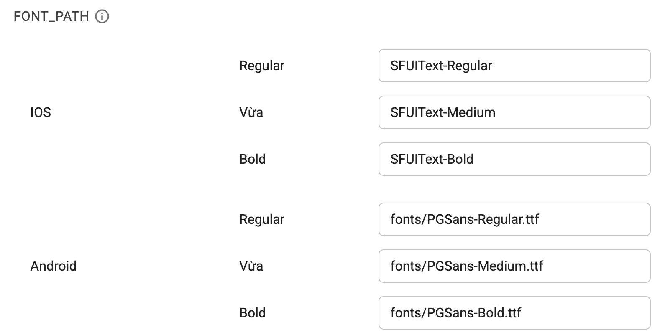The image size is (660, 335).
Task: Select the SFUIText-Regular value text
Action: click(x=441, y=66)
